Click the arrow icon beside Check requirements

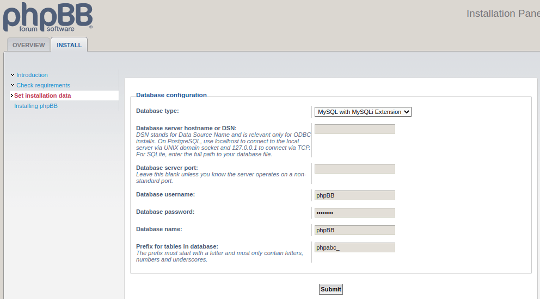(13, 85)
